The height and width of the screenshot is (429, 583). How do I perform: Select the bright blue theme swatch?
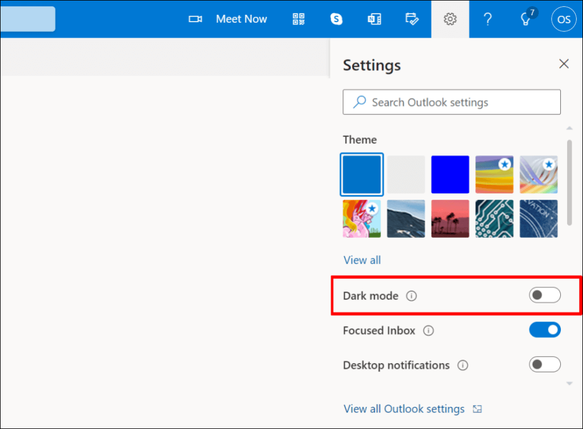pyautogui.click(x=450, y=174)
